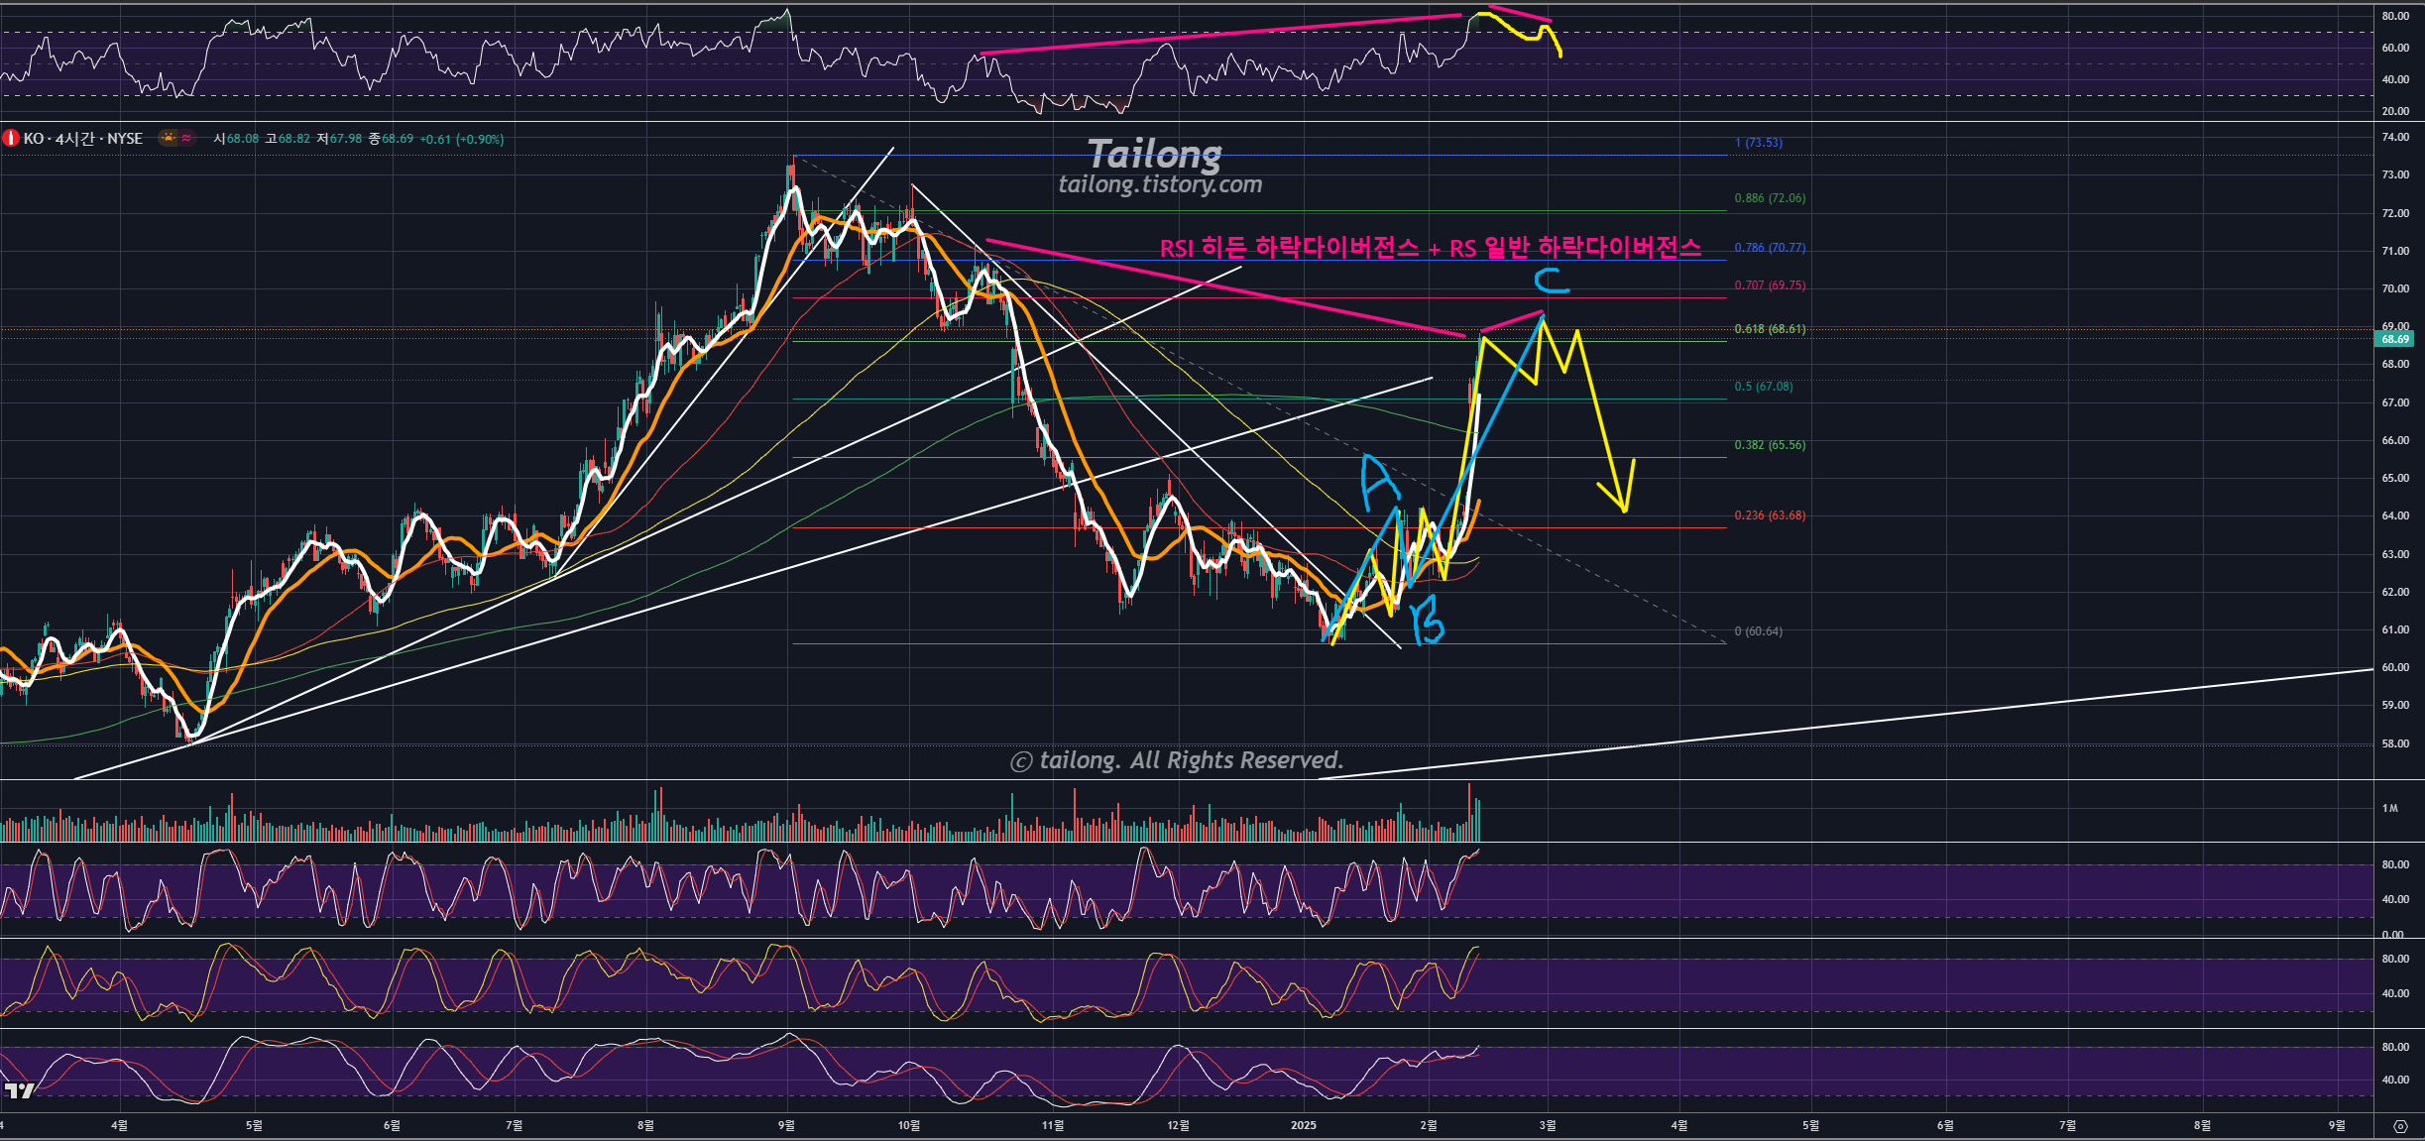The width and height of the screenshot is (2425, 1141).
Task: Click the 0.618 (68.61) Fibonacci level label
Action: click(1770, 329)
